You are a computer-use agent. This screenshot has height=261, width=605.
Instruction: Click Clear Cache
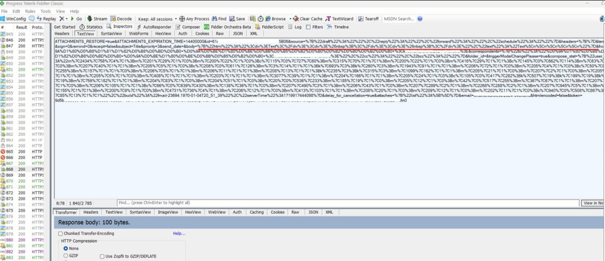308,19
